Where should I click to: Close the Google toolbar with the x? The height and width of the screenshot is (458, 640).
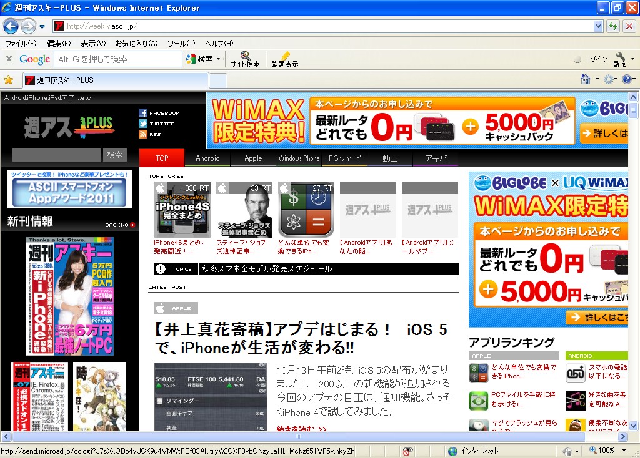coord(9,59)
